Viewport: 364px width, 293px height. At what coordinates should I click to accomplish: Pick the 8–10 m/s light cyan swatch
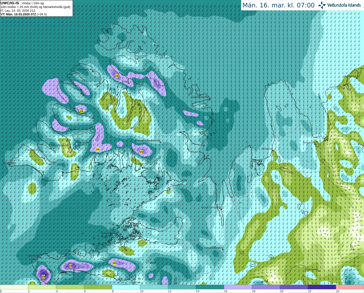click(x=126, y=287)
